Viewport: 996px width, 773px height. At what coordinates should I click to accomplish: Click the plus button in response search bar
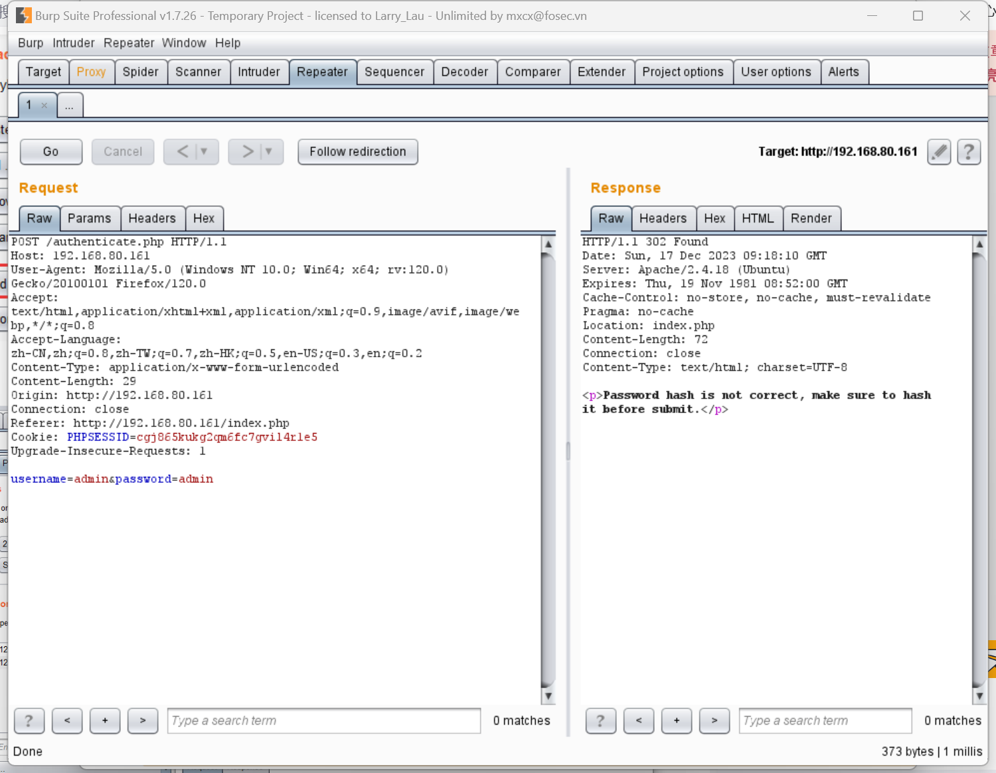[x=677, y=721]
